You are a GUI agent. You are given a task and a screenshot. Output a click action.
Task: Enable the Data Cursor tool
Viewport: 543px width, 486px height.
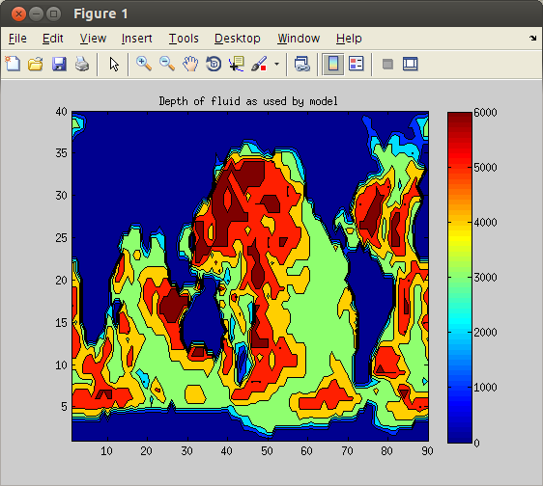(x=237, y=64)
